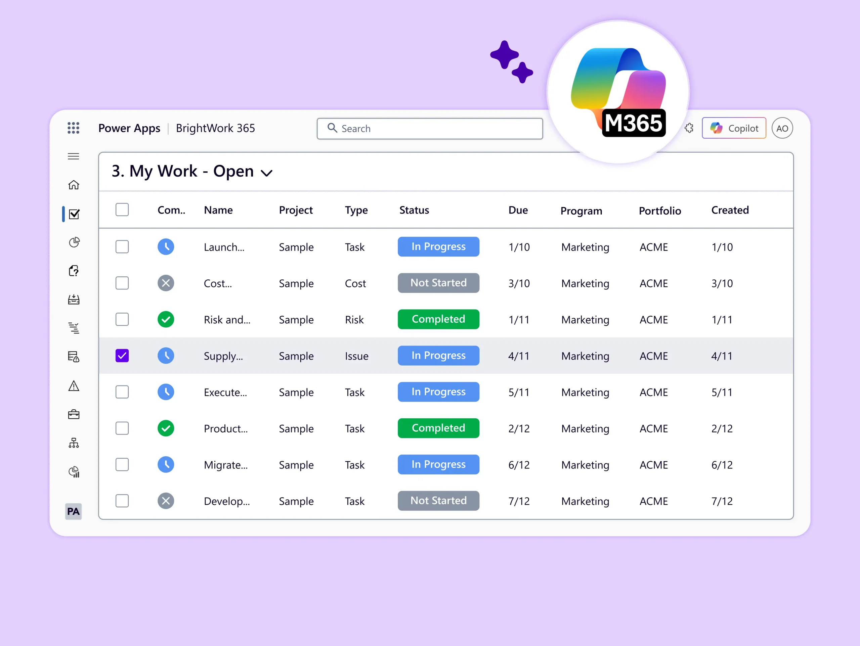The width and height of the screenshot is (860, 646).
Task: Uncheck the Supply row checkbox
Action: click(x=122, y=356)
